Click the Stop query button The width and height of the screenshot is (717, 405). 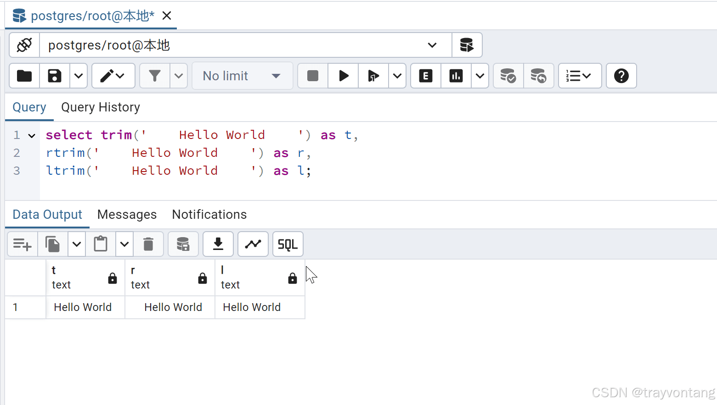click(x=313, y=76)
